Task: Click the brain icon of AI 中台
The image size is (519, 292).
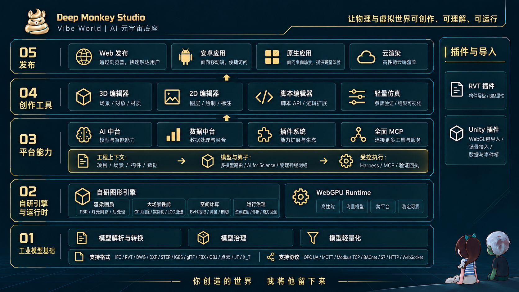Action: pos(84,135)
